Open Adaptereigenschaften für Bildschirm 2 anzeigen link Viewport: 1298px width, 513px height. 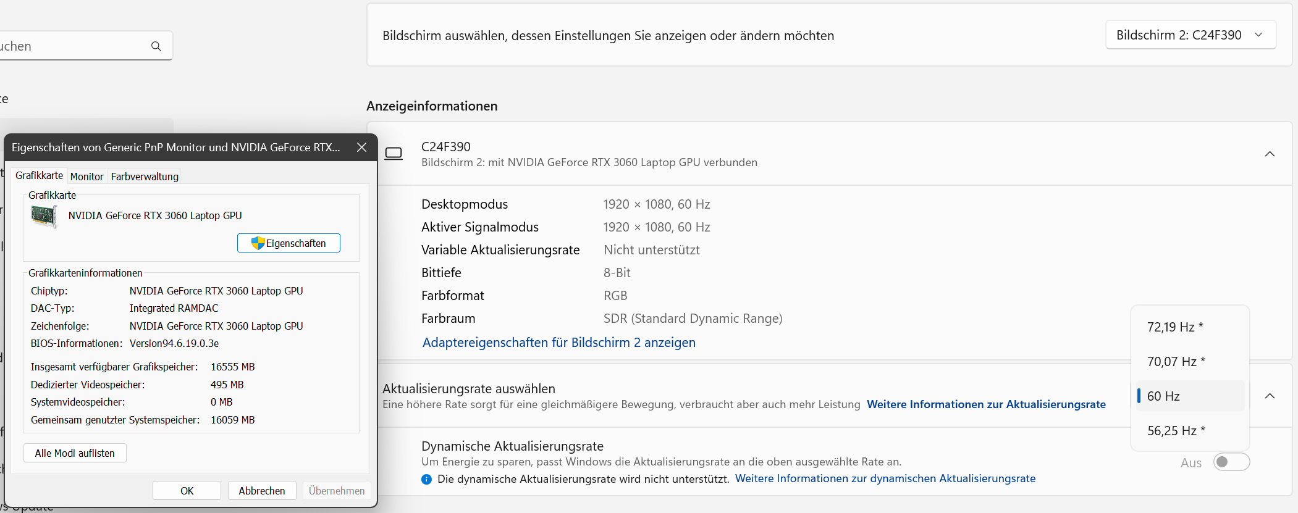pos(558,343)
